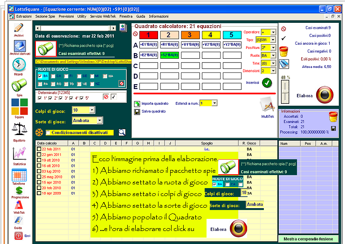
Task: Toggle the BA ruota checkbox
Action: (40, 76)
